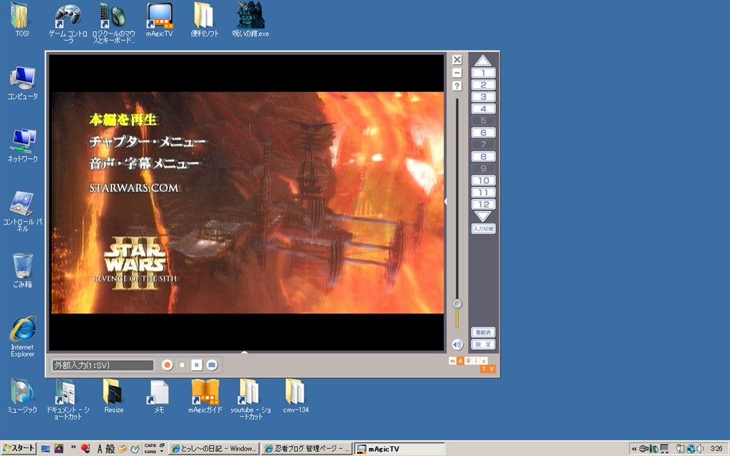
Task: Click the 外部入力(1:SV) input display field
Action: [103, 366]
